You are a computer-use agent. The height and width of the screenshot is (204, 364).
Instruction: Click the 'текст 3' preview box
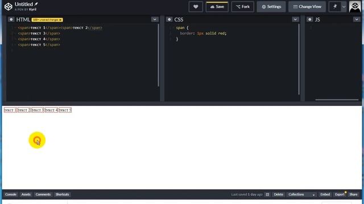pos(38,110)
